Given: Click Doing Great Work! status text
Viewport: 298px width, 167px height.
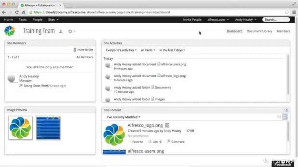Looking at the screenshot, I should coord(36,86).
